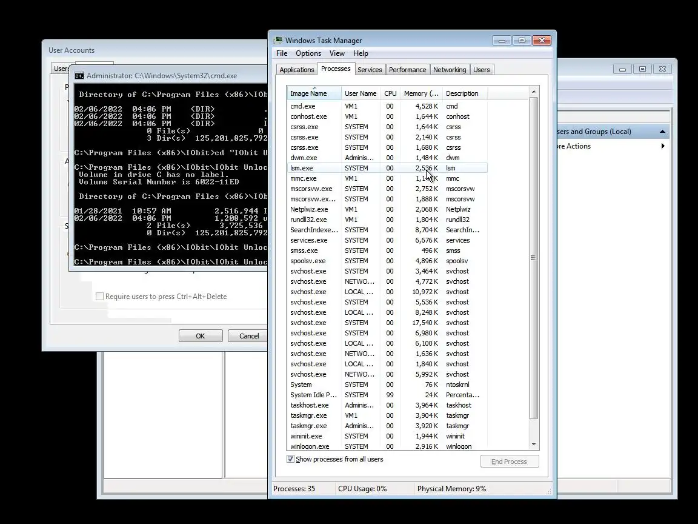Collapse Users and Groups (Local) actions section
The width and height of the screenshot is (698, 524).
(x=662, y=132)
